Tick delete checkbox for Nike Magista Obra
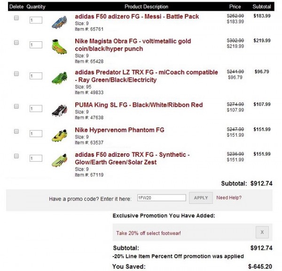Viewport: 282px width, 271px height. pyautogui.click(x=16, y=42)
